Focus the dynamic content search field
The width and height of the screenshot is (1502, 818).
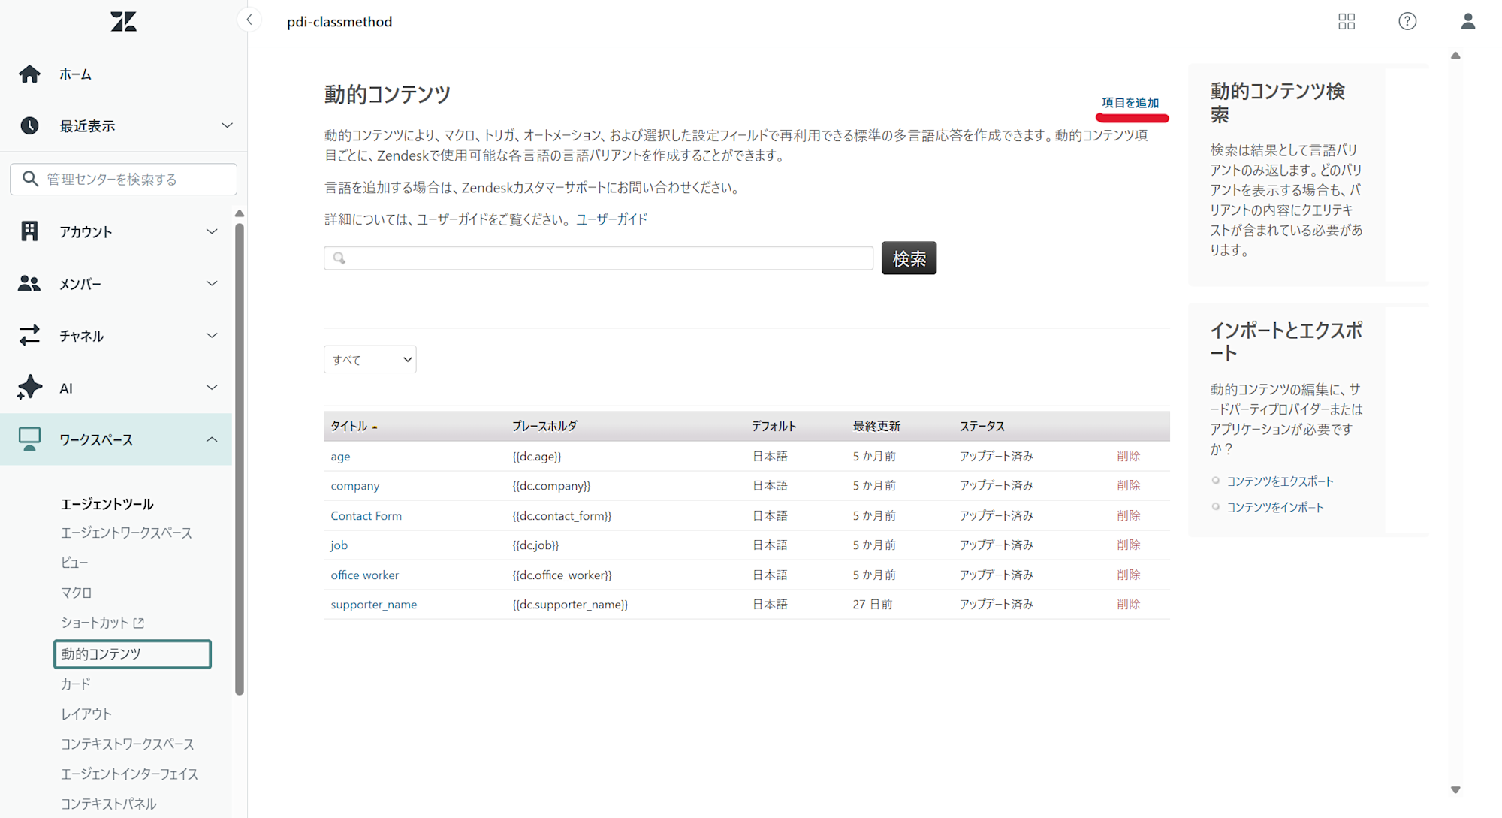coord(598,258)
